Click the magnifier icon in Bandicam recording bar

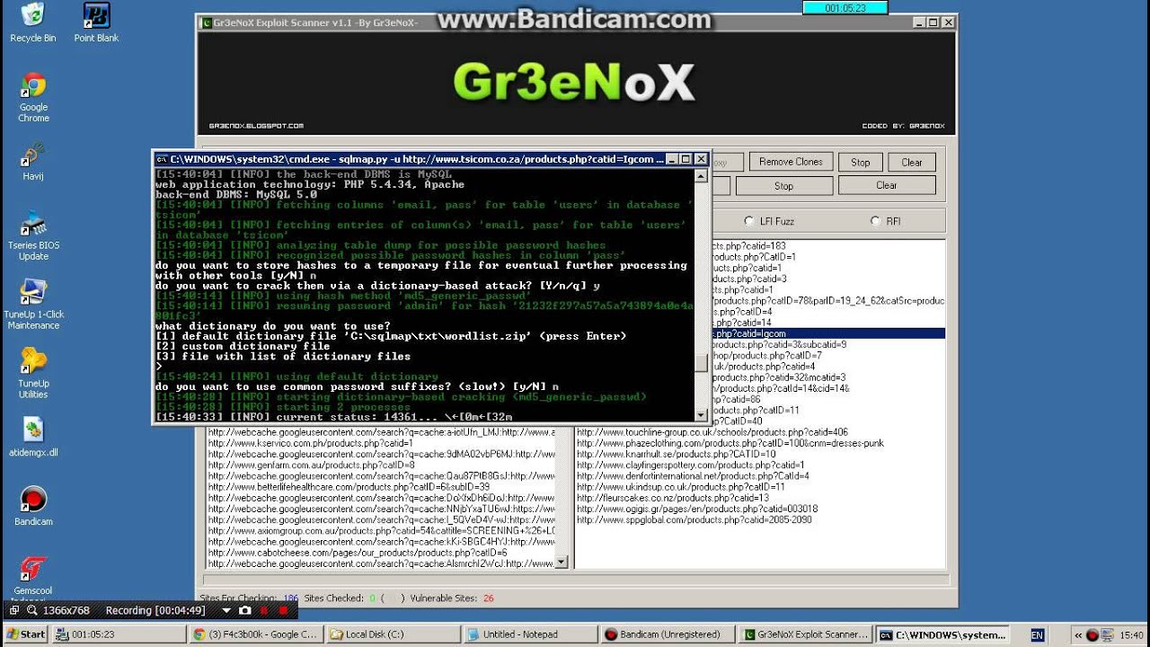tap(32, 610)
